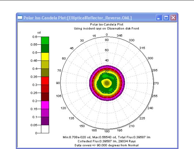Click the 'Polar Iso-Candela Plot' chart title

click(x=107, y=24)
